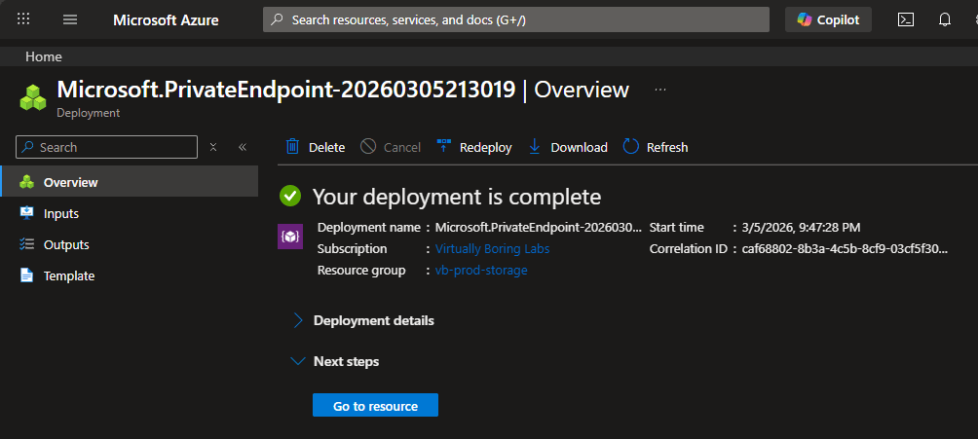Click the Outputs checklist icon
The height and width of the screenshot is (439, 978).
(x=26, y=244)
